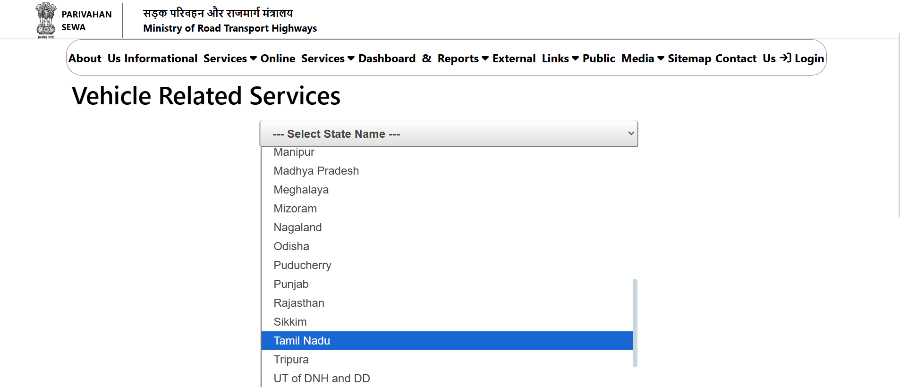
Task: Choose Meghalaya in the state list
Action: pyautogui.click(x=447, y=190)
